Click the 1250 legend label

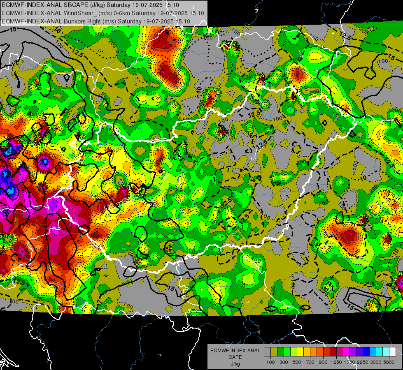pos(336,362)
